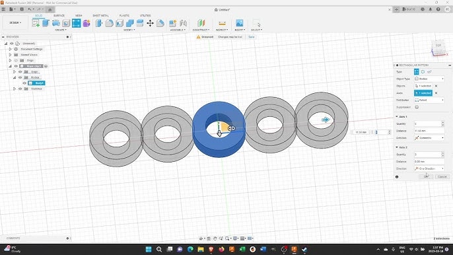The image size is (453, 255).
Task: Click the Insert image icon
Action: (239, 23)
